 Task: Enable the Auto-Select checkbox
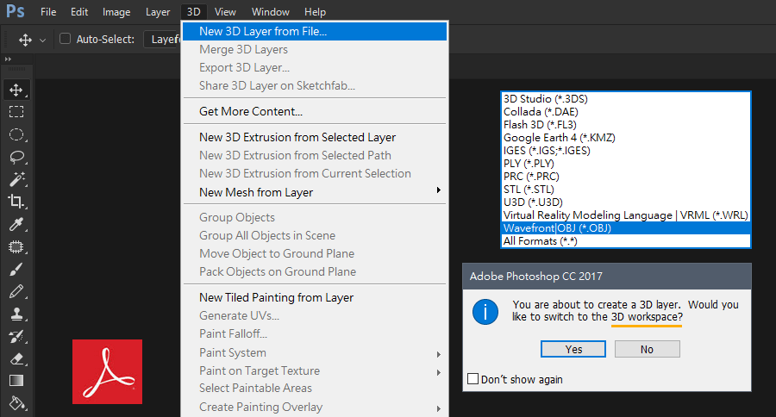pos(65,39)
